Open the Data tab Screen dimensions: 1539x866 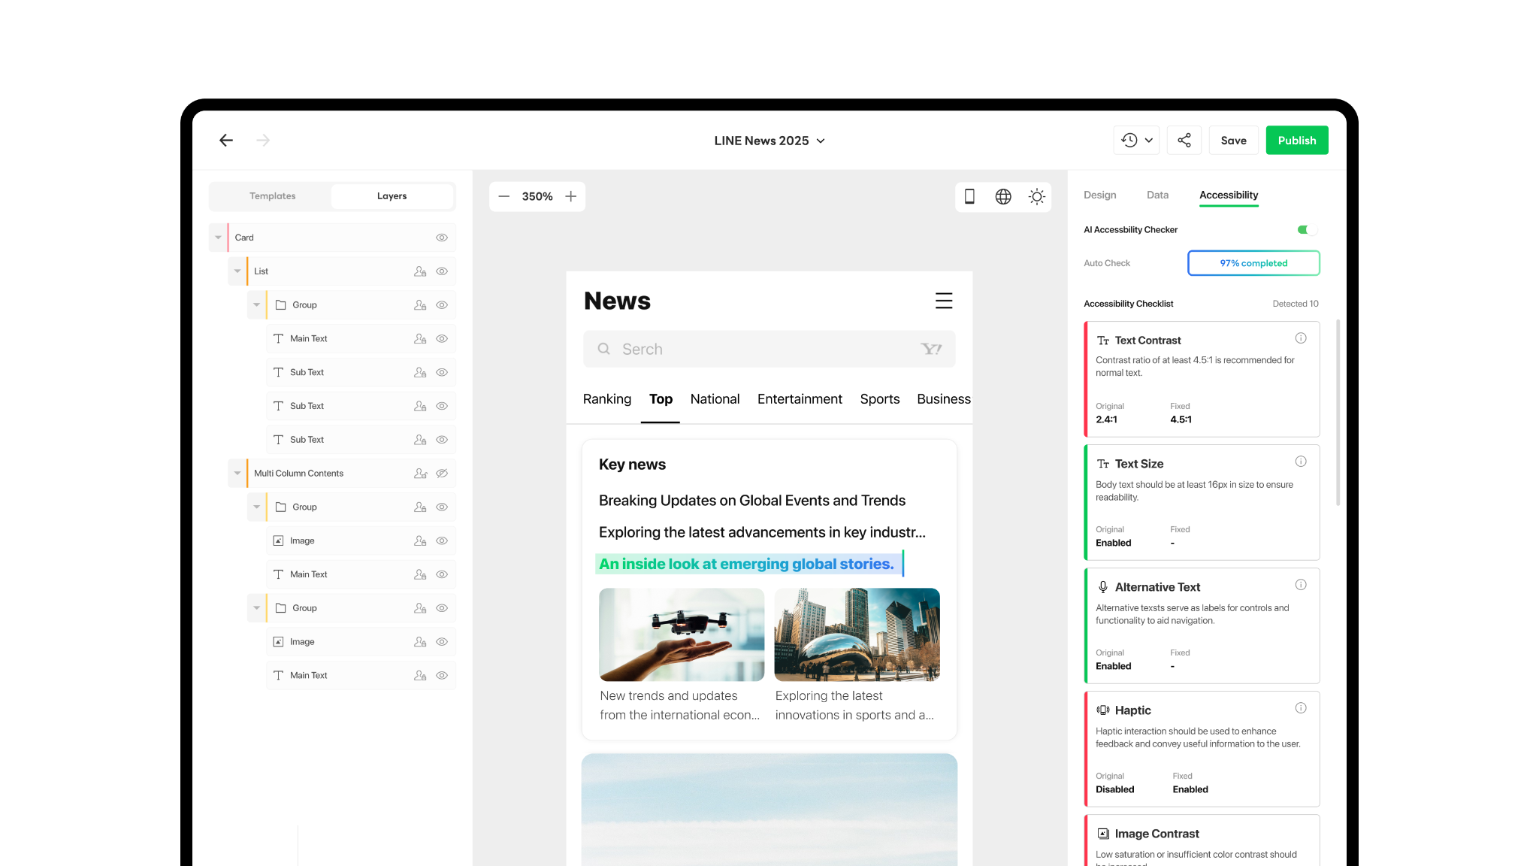[x=1157, y=195]
